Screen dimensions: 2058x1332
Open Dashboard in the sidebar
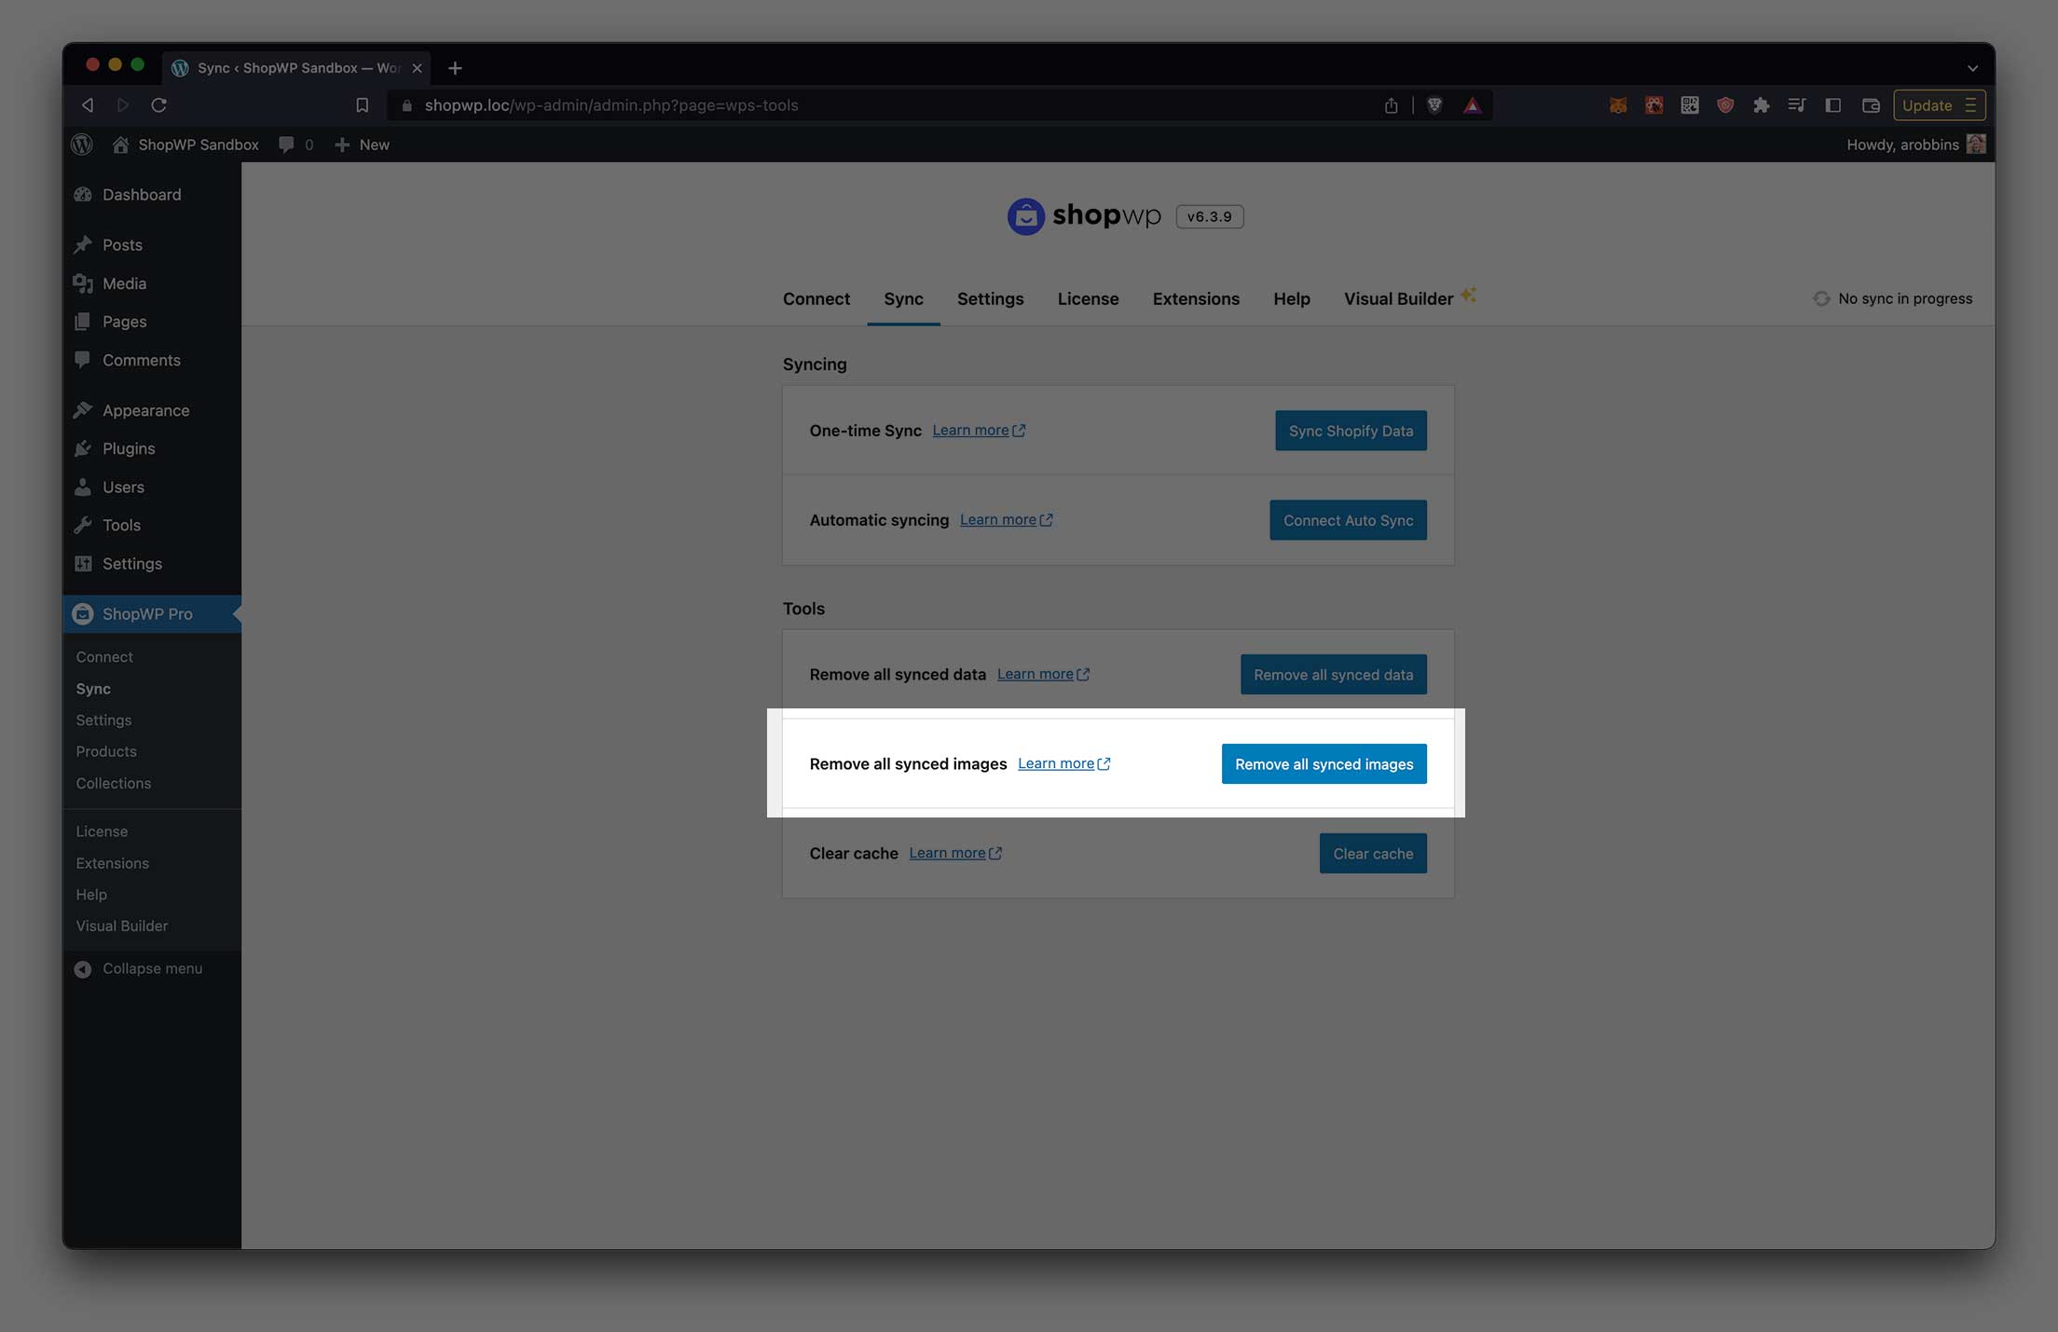[152, 195]
